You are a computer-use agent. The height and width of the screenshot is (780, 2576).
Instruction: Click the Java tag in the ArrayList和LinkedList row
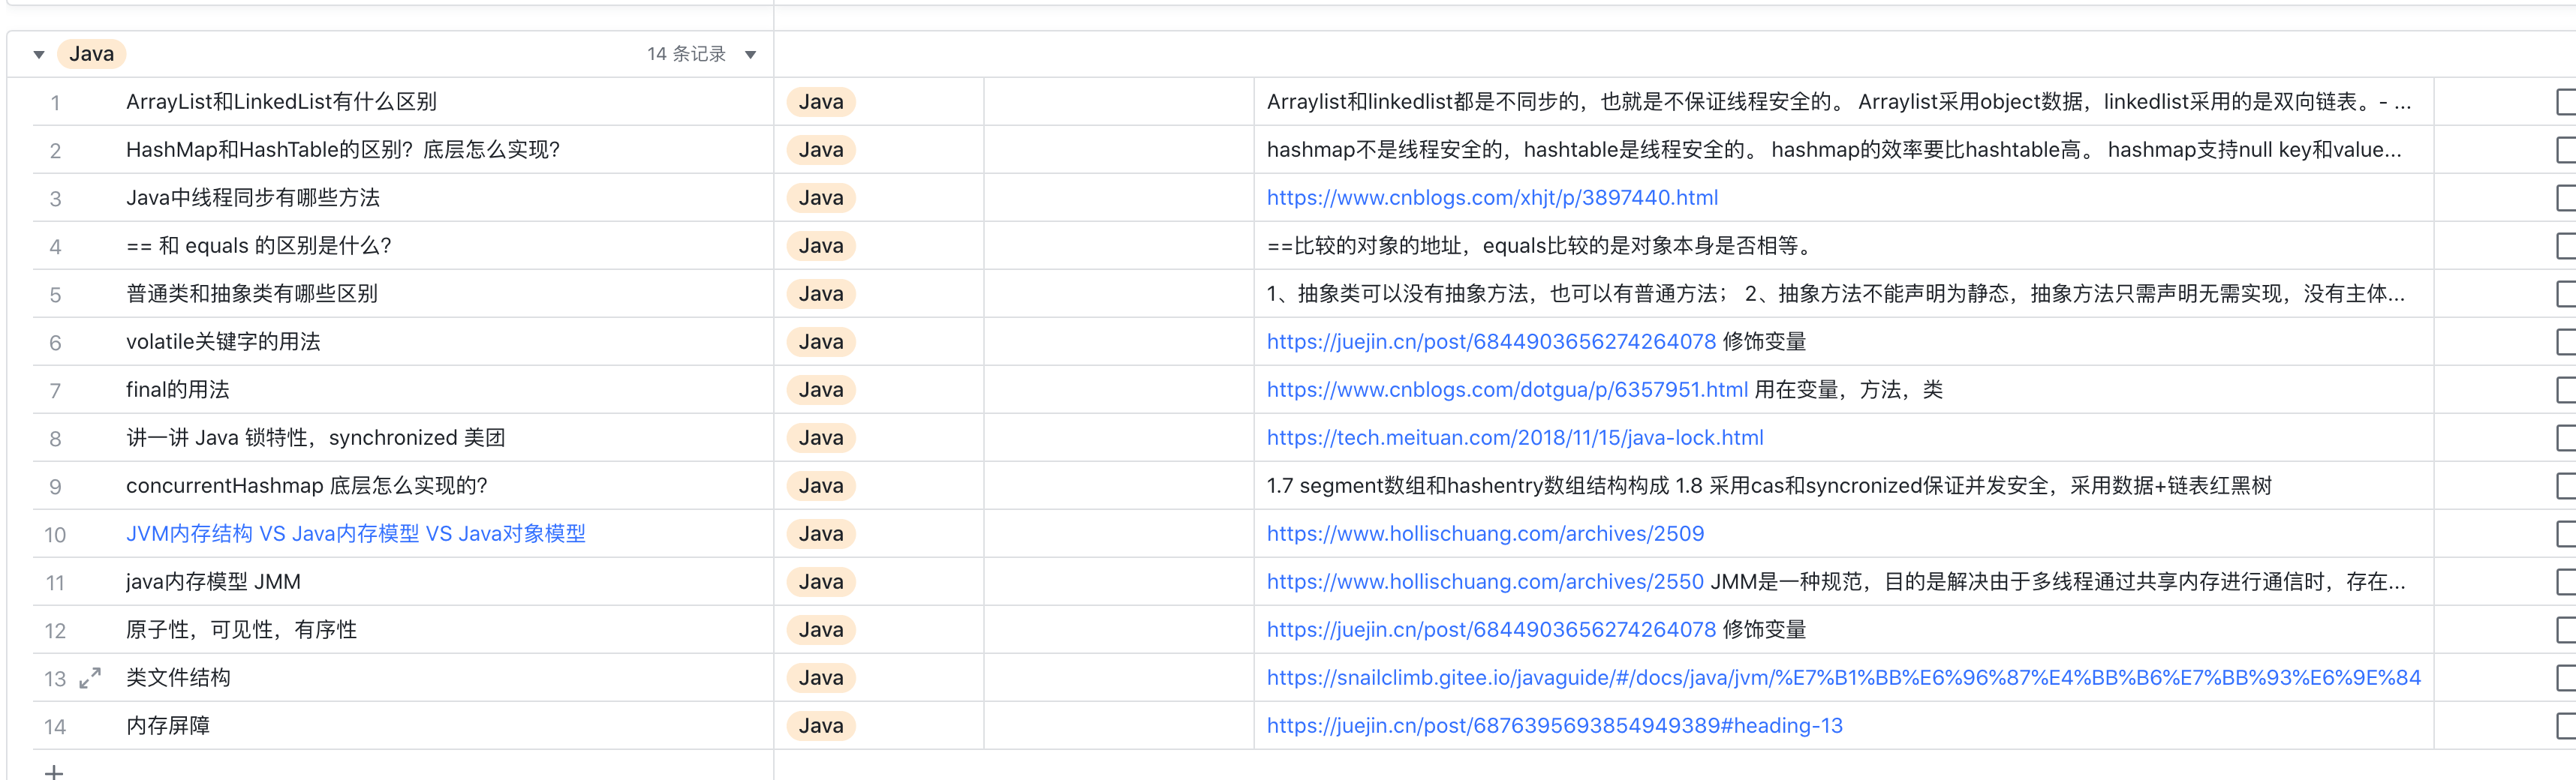(x=821, y=102)
